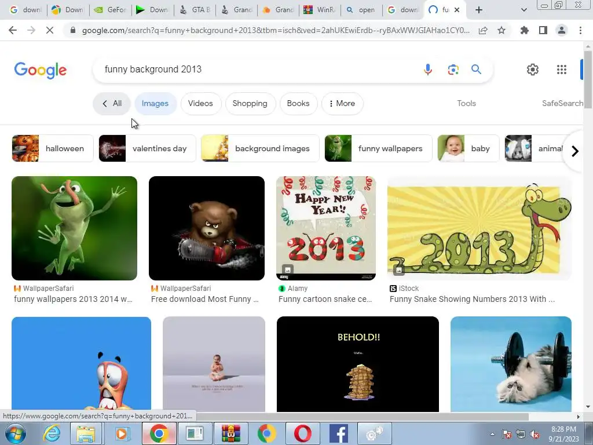
Task: Click the Google logo
Action: pyautogui.click(x=41, y=70)
